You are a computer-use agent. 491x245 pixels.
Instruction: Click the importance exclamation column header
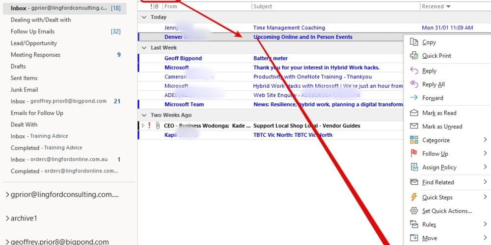coord(151,6)
